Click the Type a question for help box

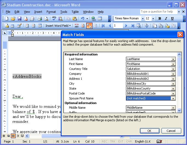159,12
